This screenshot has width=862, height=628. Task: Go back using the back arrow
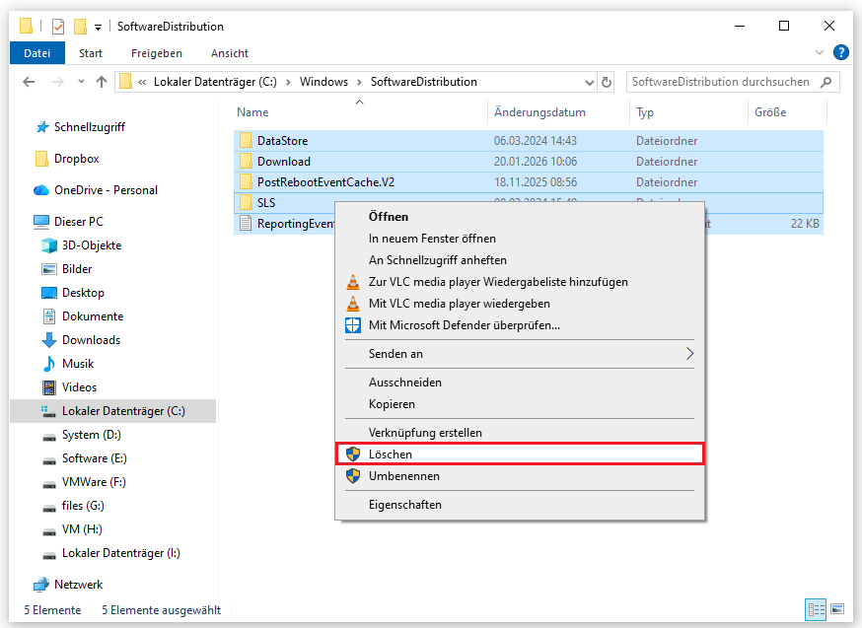[x=29, y=82]
